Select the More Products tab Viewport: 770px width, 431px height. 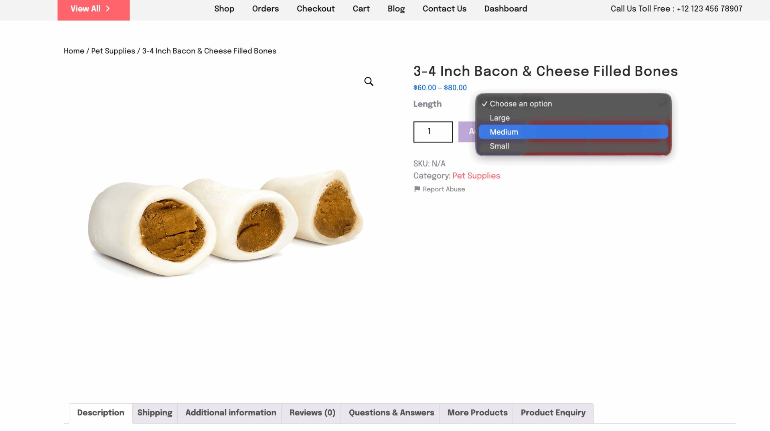[477, 413]
